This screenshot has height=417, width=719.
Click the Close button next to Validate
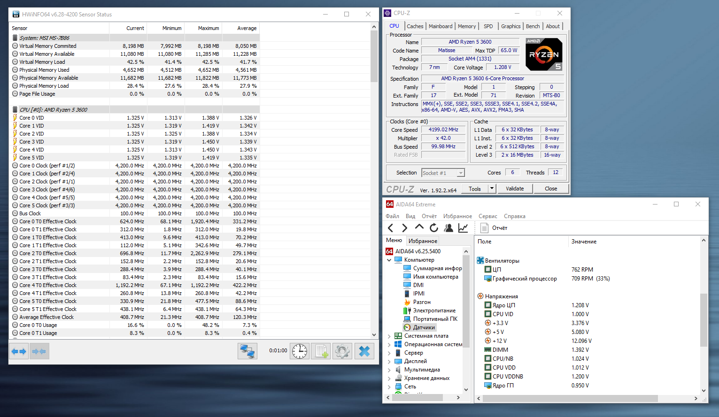click(x=551, y=189)
